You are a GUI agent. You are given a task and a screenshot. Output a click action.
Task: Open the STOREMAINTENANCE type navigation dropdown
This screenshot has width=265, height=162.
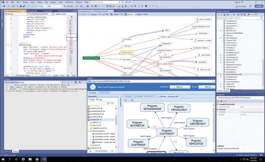pos(41,14)
